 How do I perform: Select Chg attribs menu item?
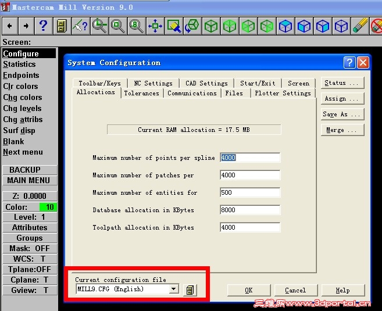pyautogui.click(x=23, y=119)
